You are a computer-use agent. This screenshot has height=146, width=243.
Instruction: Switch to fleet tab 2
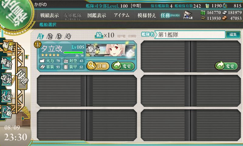[x=50, y=36]
